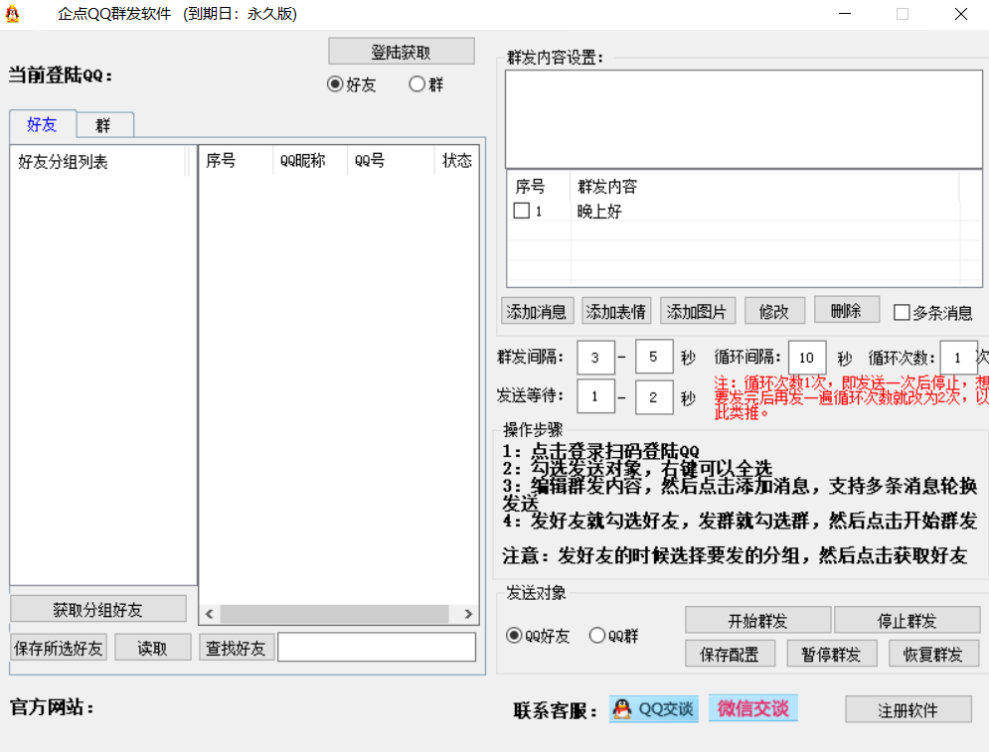Focus the 循环次数 field
Image resolution: width=989 pixels, height=752 pixels.
(x=958, y=358)
